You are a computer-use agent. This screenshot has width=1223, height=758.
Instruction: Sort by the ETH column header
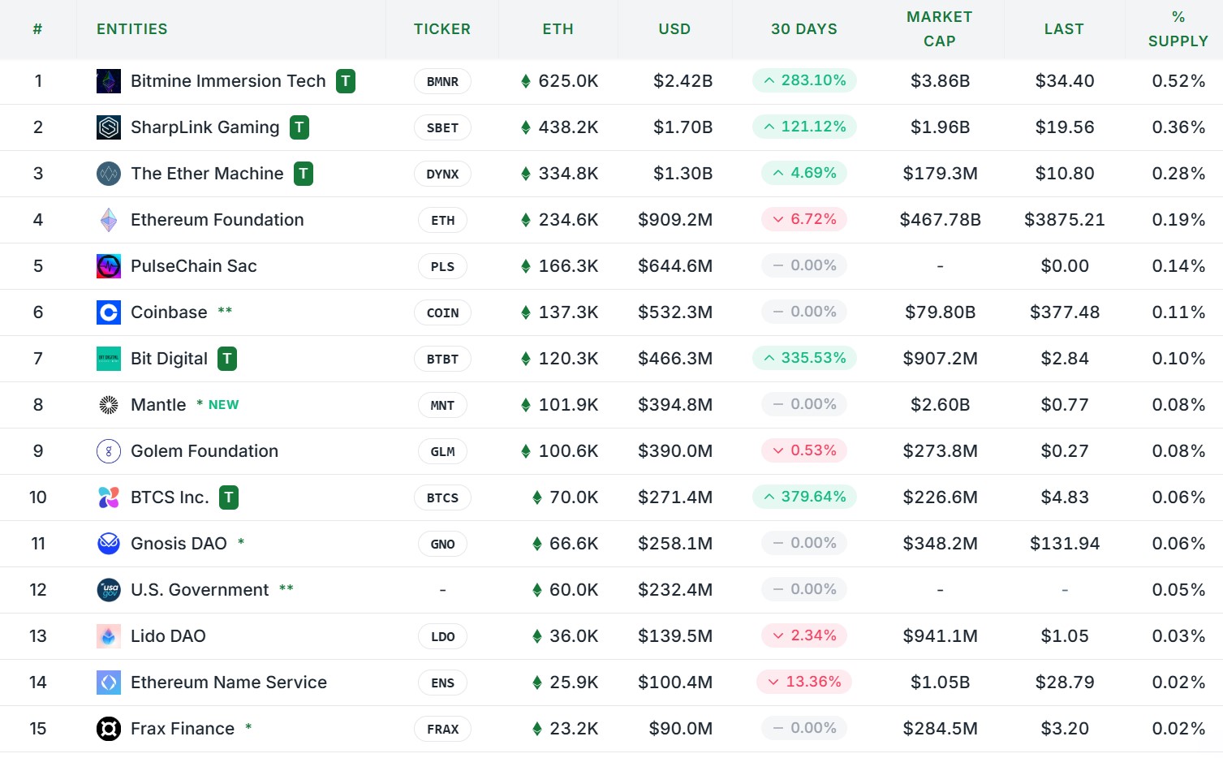click(558, 29)
